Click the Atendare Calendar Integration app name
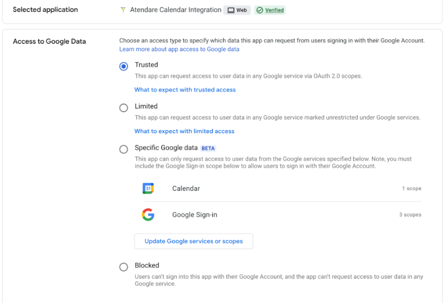Image resolution: width=445 pixels, height=303 pixels. click(x=176, y=10)
